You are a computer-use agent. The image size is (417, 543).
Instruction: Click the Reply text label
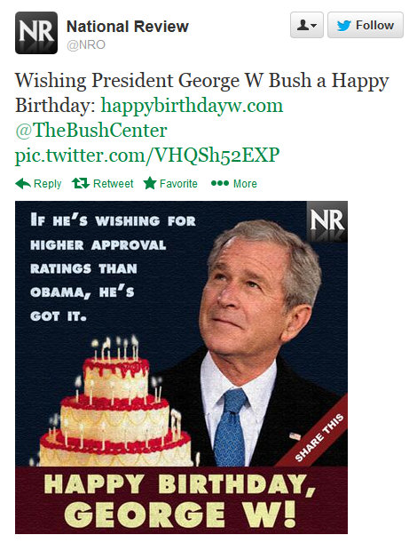[47, 184]
